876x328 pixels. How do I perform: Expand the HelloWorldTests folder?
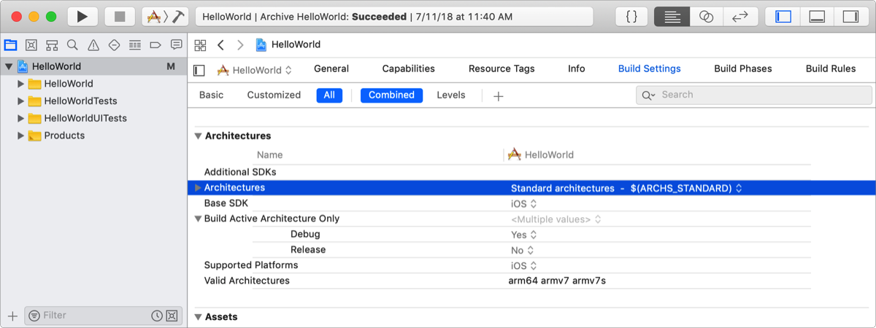(x=21, y=101)
